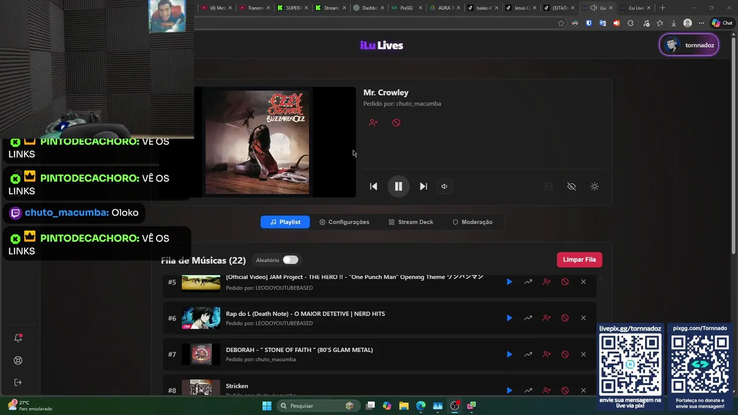Block requester of Rap do L song
Screen dimensions: 738x415
(547, 318)
